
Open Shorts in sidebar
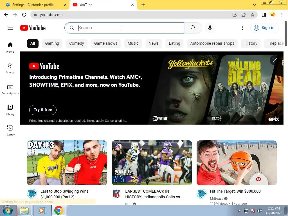(10, 68)
